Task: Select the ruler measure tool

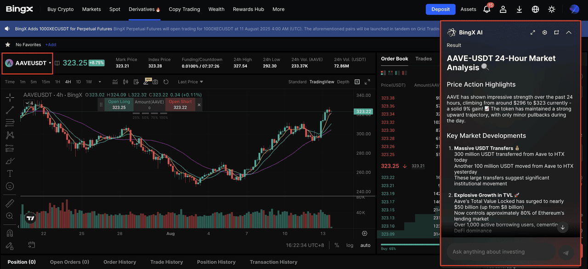Action: coord(10,203)
